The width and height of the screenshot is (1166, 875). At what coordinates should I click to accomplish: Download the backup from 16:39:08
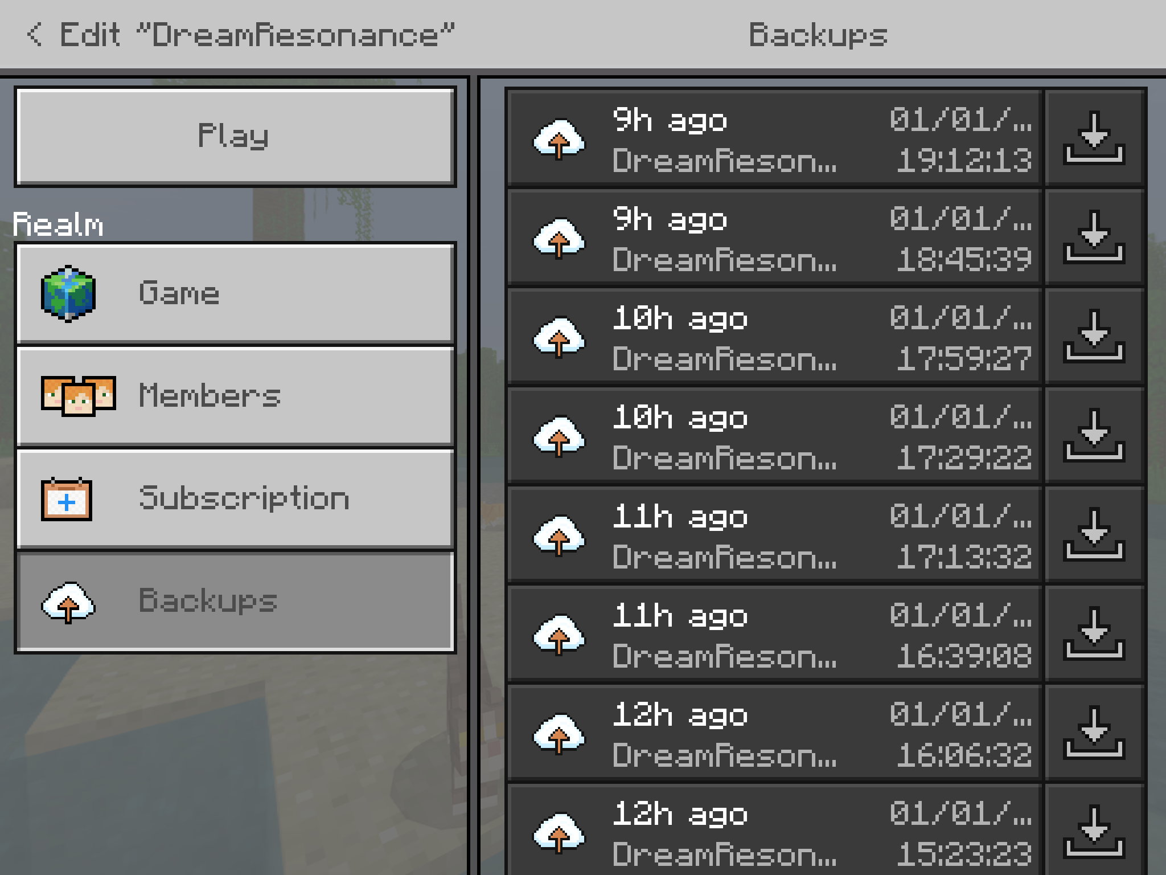click(x=1094, y=633)
